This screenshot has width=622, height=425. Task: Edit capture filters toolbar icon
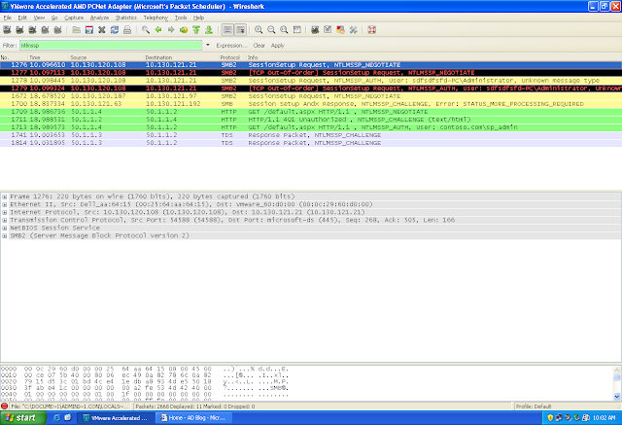(315, 30)
